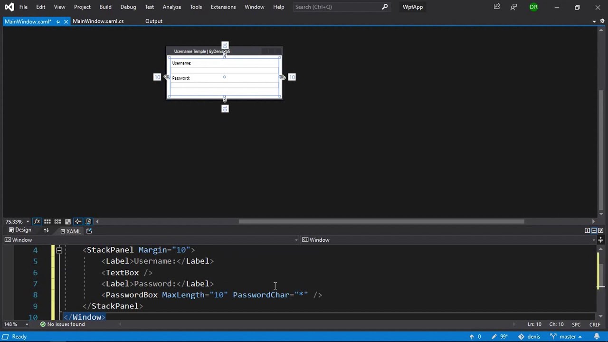Viewport: 608px width, 342px height.
Task: Open the Test menu
Action: point(150,7)
